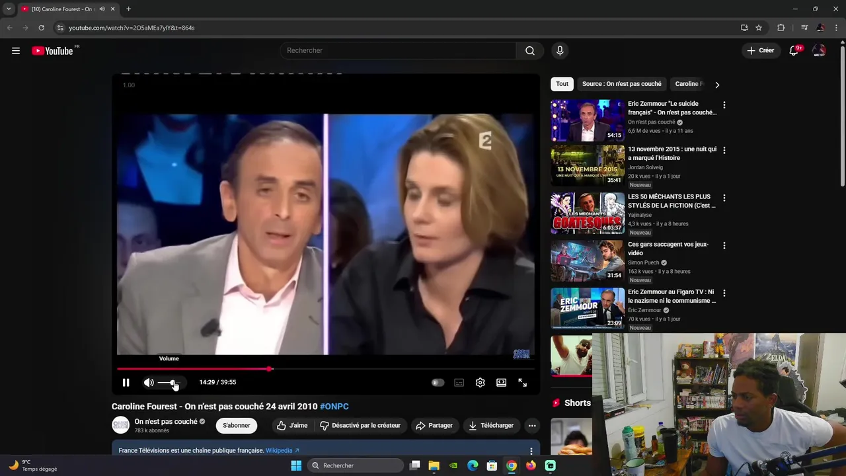Open the On n'est pas couché channel name

coord(166,422)
